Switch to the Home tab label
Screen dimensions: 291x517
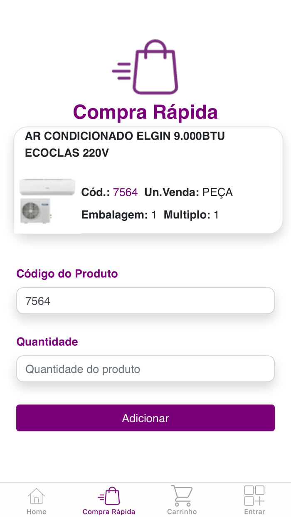coord(36,512)
